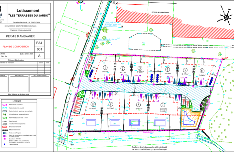Click the orange hatched area right of lot 7
The height and width of the screenshot is (152, 234).
[x=190, y=118]
